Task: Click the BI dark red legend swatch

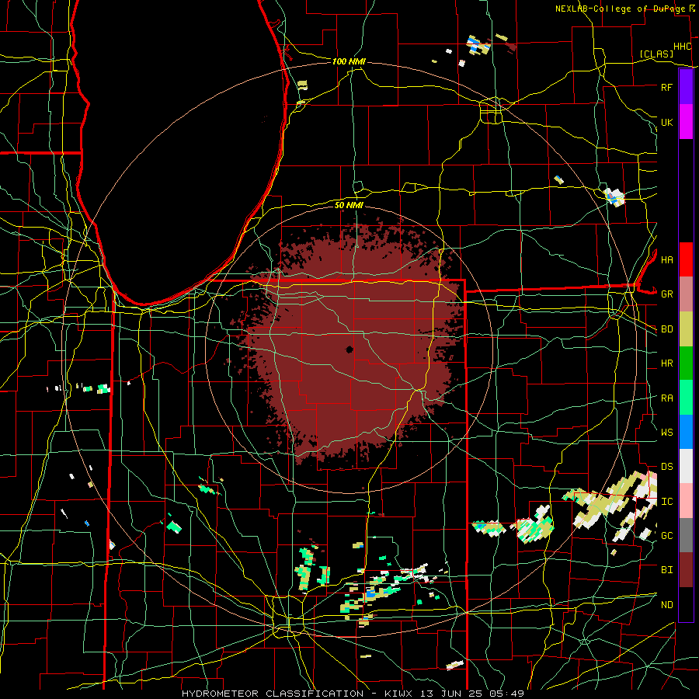Action: pos(686,570)
